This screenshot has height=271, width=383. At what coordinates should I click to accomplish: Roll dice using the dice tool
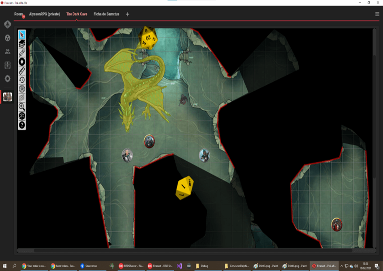22,116
